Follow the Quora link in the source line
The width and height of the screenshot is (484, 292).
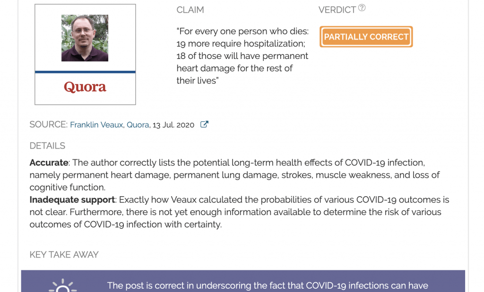[x=138, y=125]
